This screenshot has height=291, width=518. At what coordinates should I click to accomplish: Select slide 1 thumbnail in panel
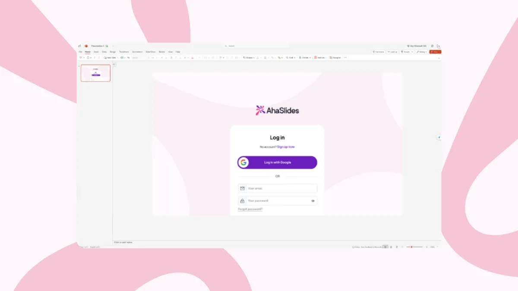pyautogui.click(x=95, y=73)
